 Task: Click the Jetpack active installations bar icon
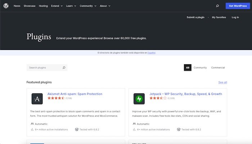134,129
